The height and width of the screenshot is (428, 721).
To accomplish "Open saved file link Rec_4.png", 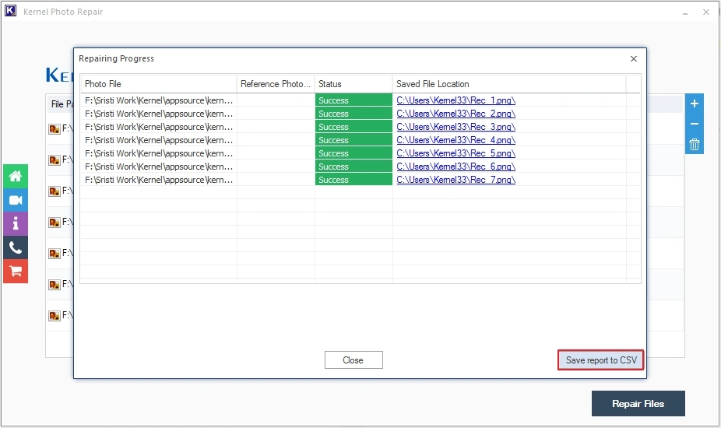I will point(455,140).
